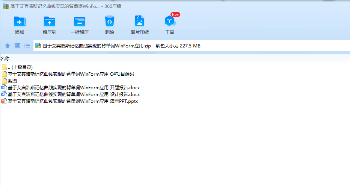Click the archive path field showing 解包大小为 227.5 MB
Screen dimensions: 350x186
tap(192, 46)
